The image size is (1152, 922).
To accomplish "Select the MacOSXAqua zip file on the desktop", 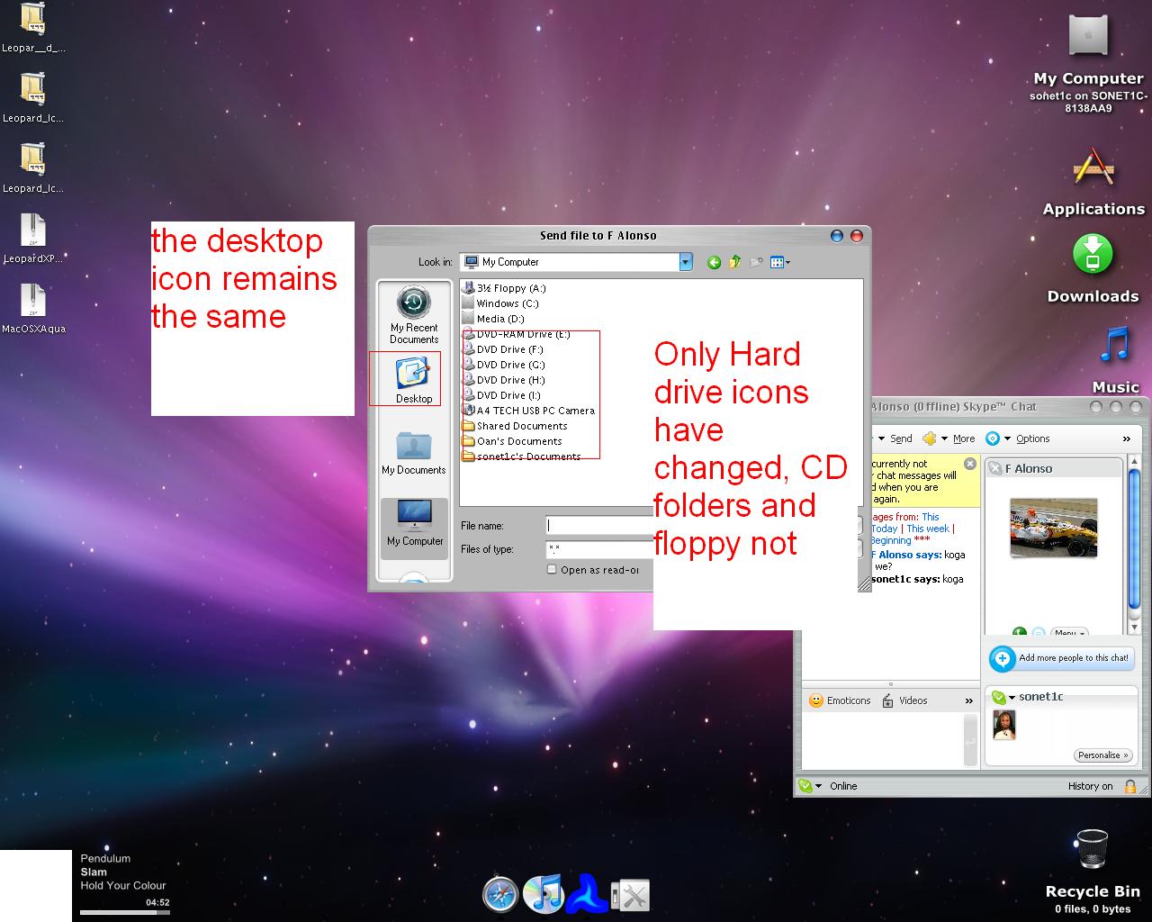I will pyautogui.click(x=33, y=309).
